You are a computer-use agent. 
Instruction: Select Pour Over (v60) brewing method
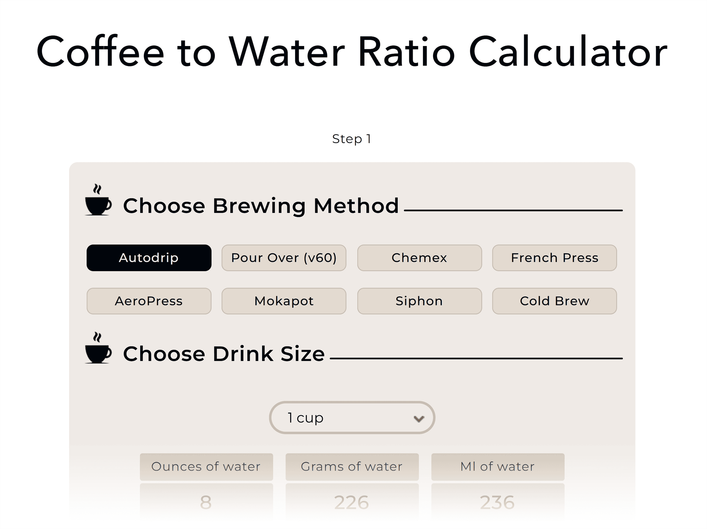(x=284, y=258)
